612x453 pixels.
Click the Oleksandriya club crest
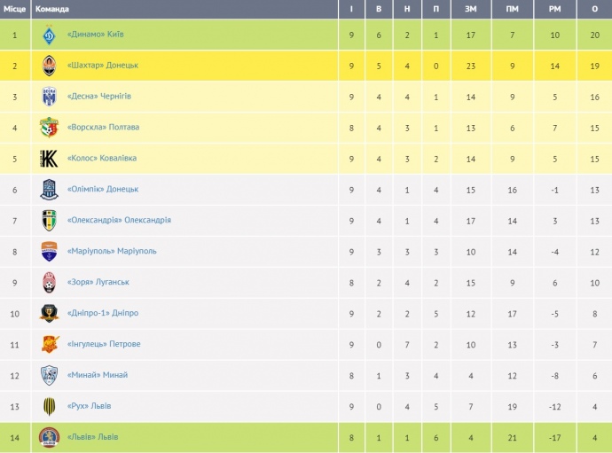[x=50, y=221]
